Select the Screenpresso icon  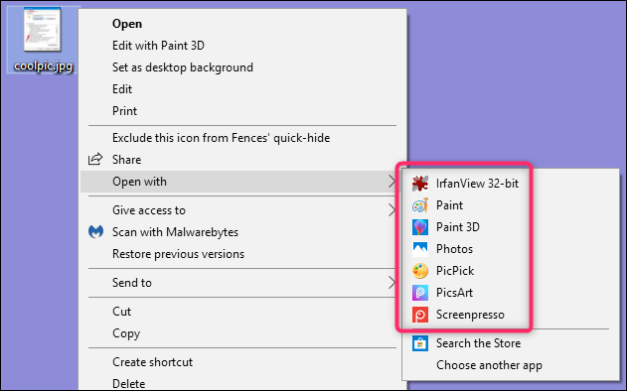(420, 315)
